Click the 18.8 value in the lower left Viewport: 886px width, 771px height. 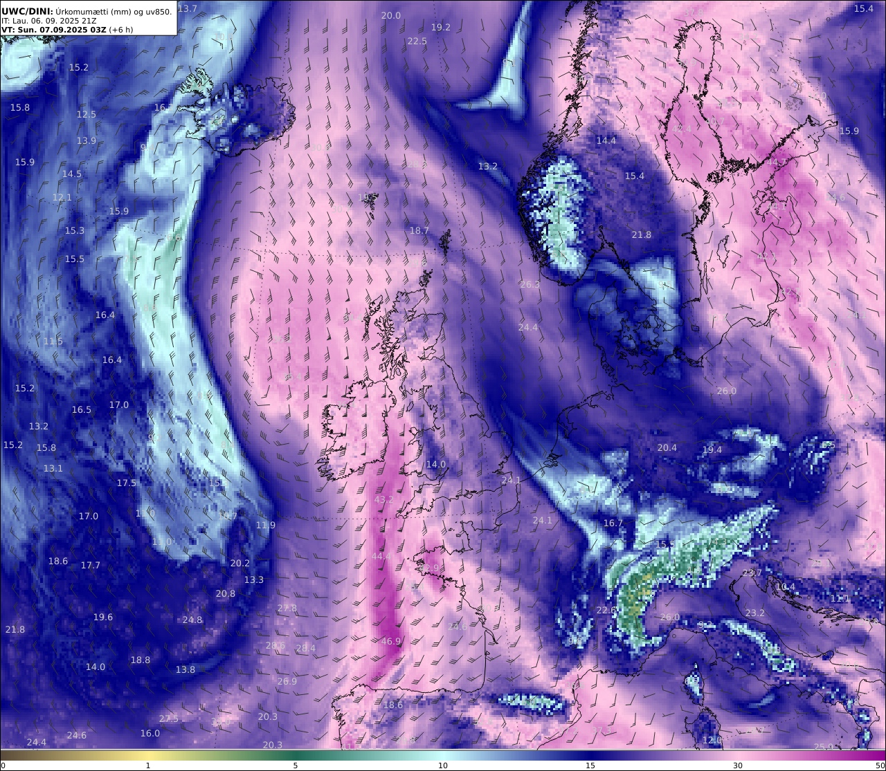[141, 660]
